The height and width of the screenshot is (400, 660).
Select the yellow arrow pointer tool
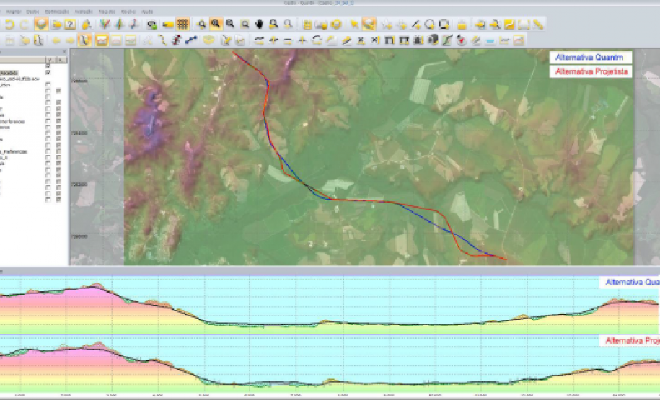[354, 25]
